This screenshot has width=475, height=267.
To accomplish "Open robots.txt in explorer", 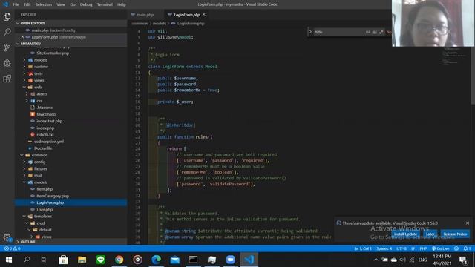I will tap(45, 135).
